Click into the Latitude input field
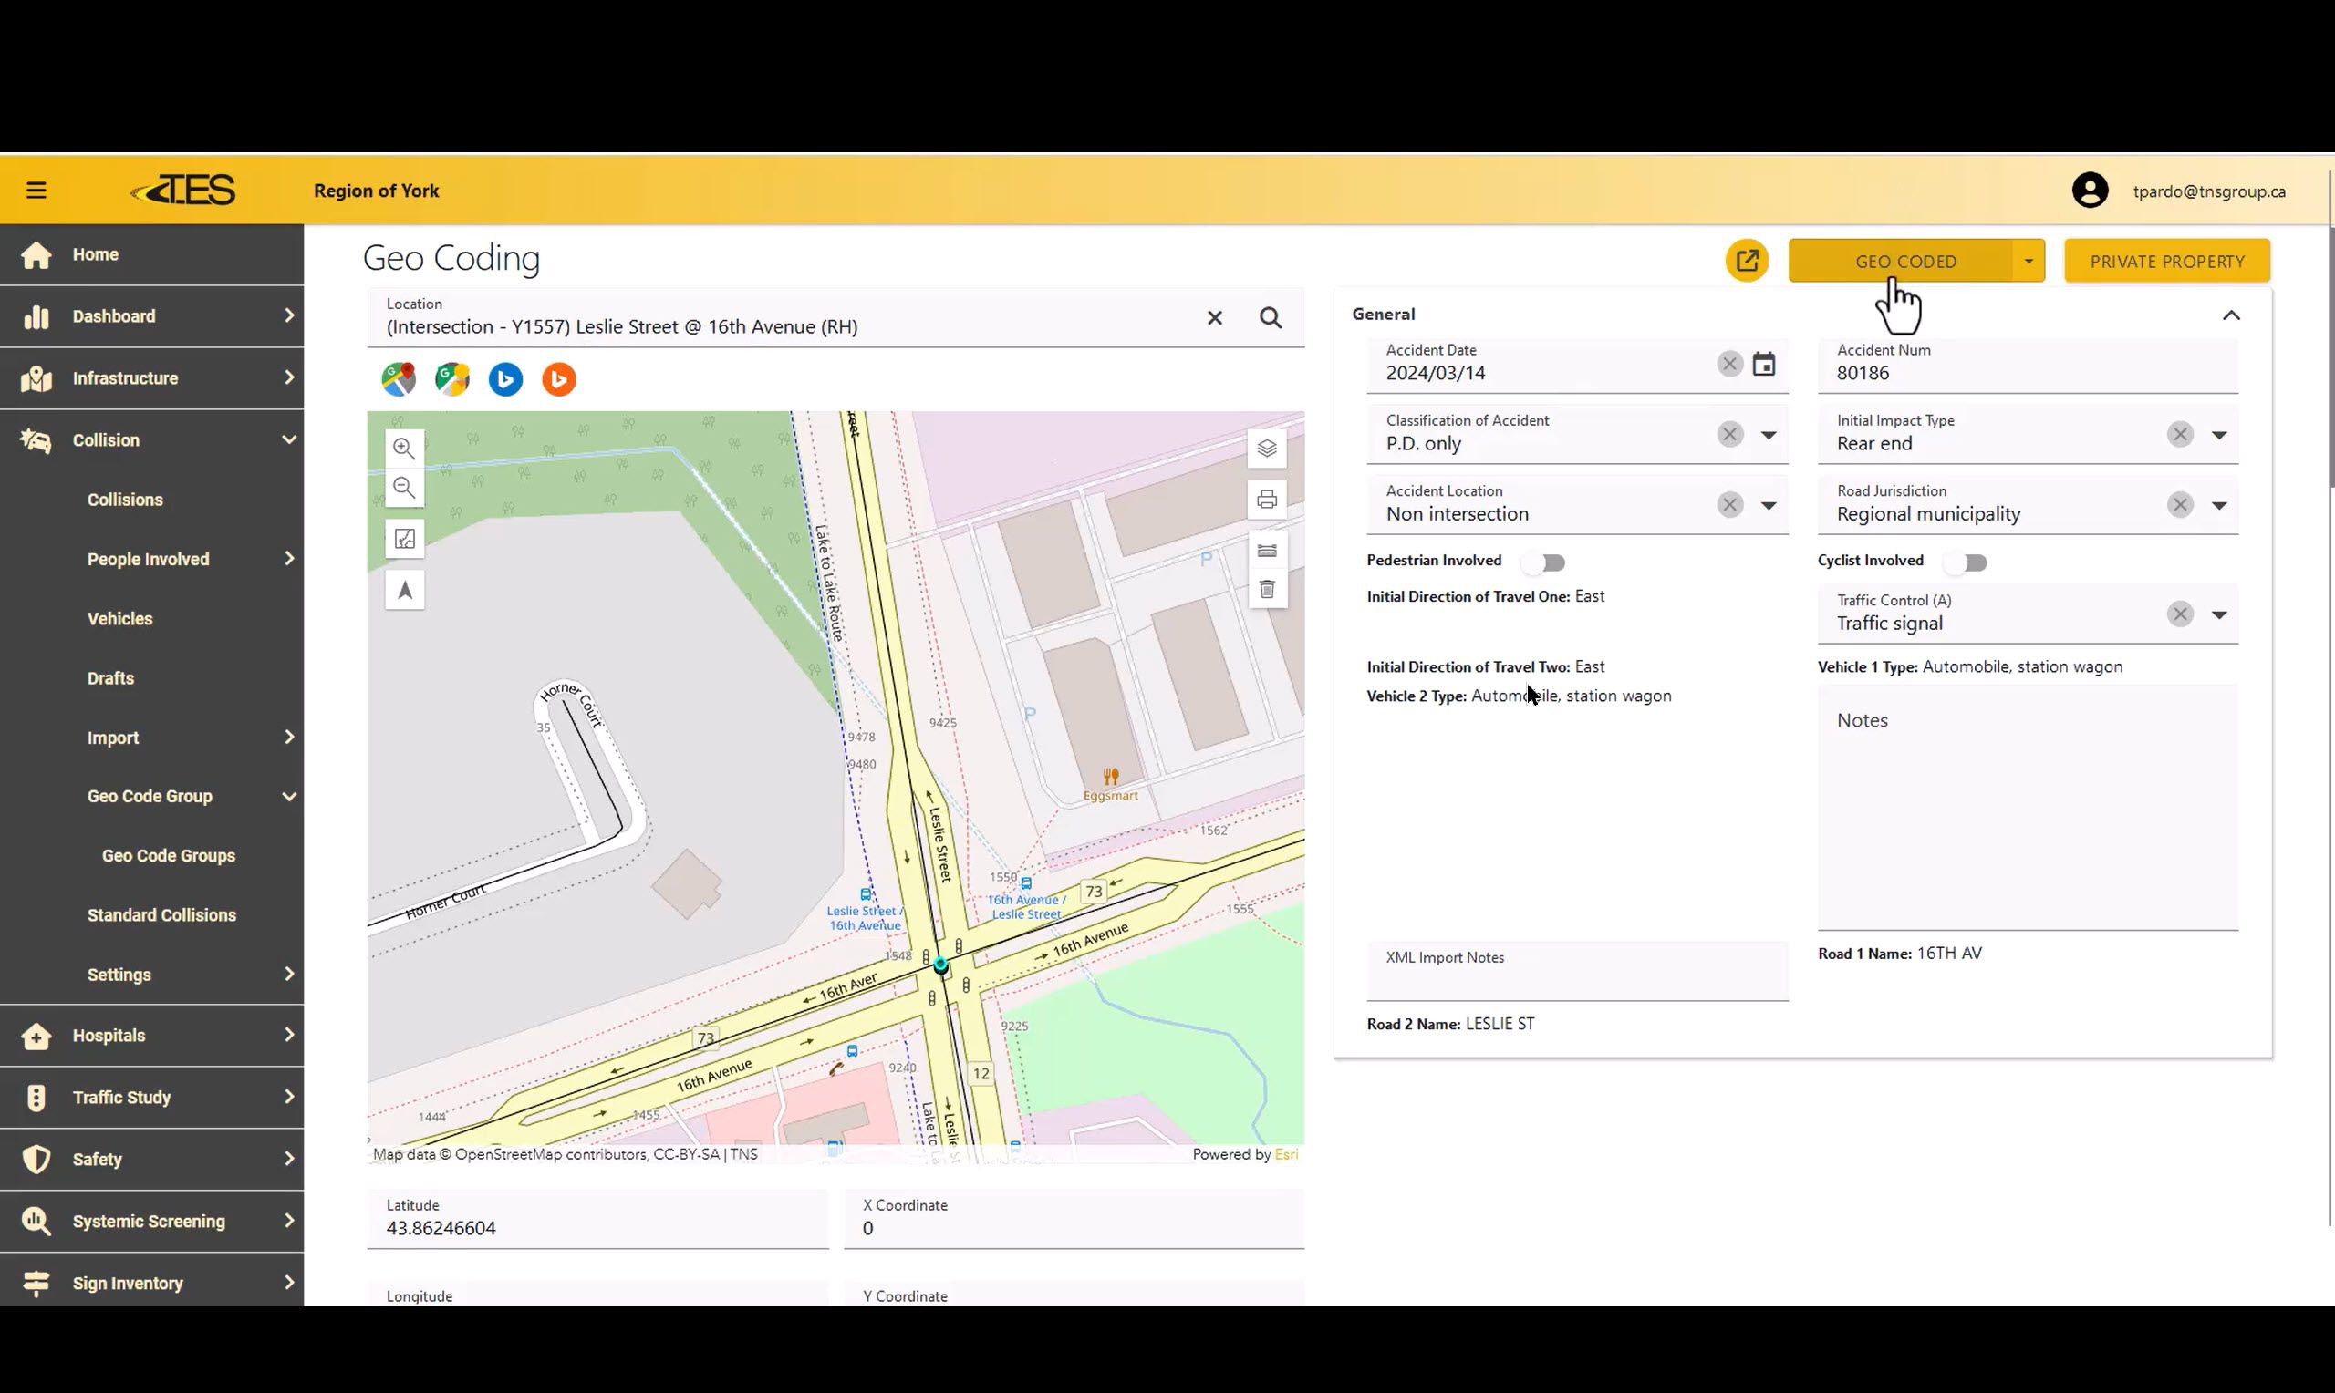 click(597, 1228)
